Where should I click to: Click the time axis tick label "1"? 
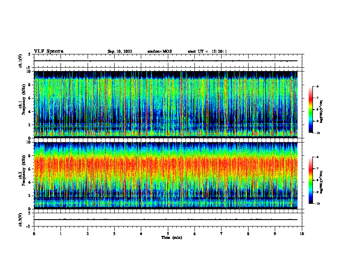click(61, 234)
